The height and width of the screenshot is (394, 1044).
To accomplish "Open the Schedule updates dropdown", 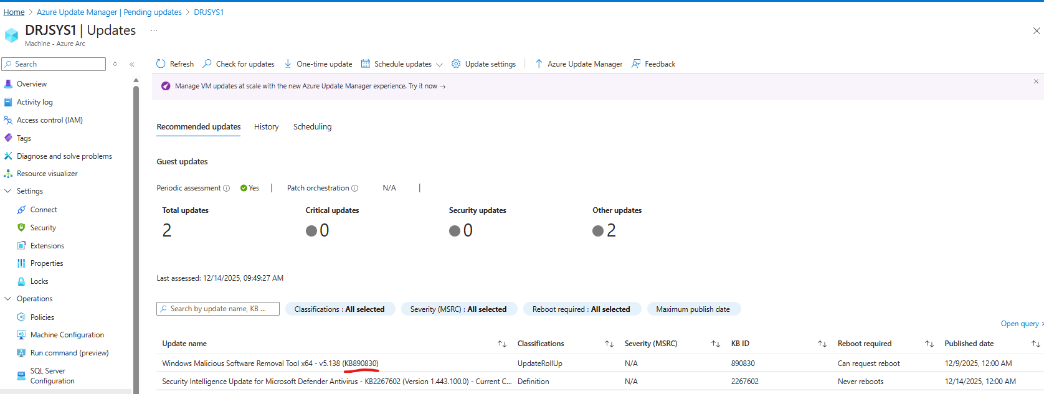I will pos(402,63).
